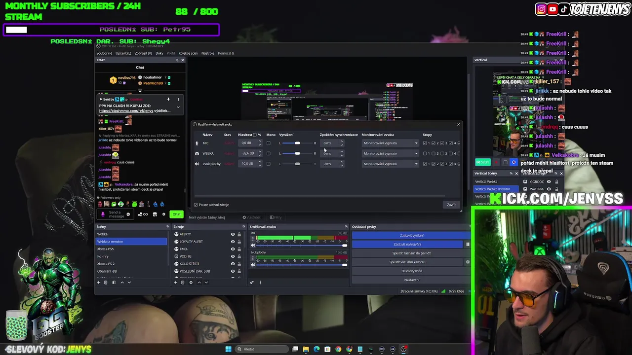This screenshot has height=355, width=632.
Task: Increase Zvuk plochy volume with up stepper
Action: click(x=260, y=162)
